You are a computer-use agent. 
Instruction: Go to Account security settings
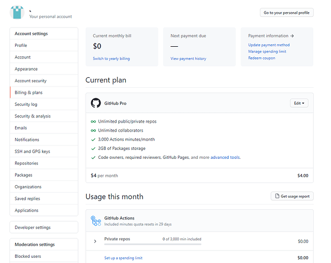point(44,80)
